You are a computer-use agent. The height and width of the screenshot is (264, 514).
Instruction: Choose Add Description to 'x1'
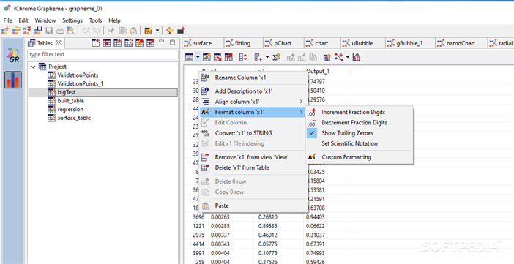(x=253, y=91)
